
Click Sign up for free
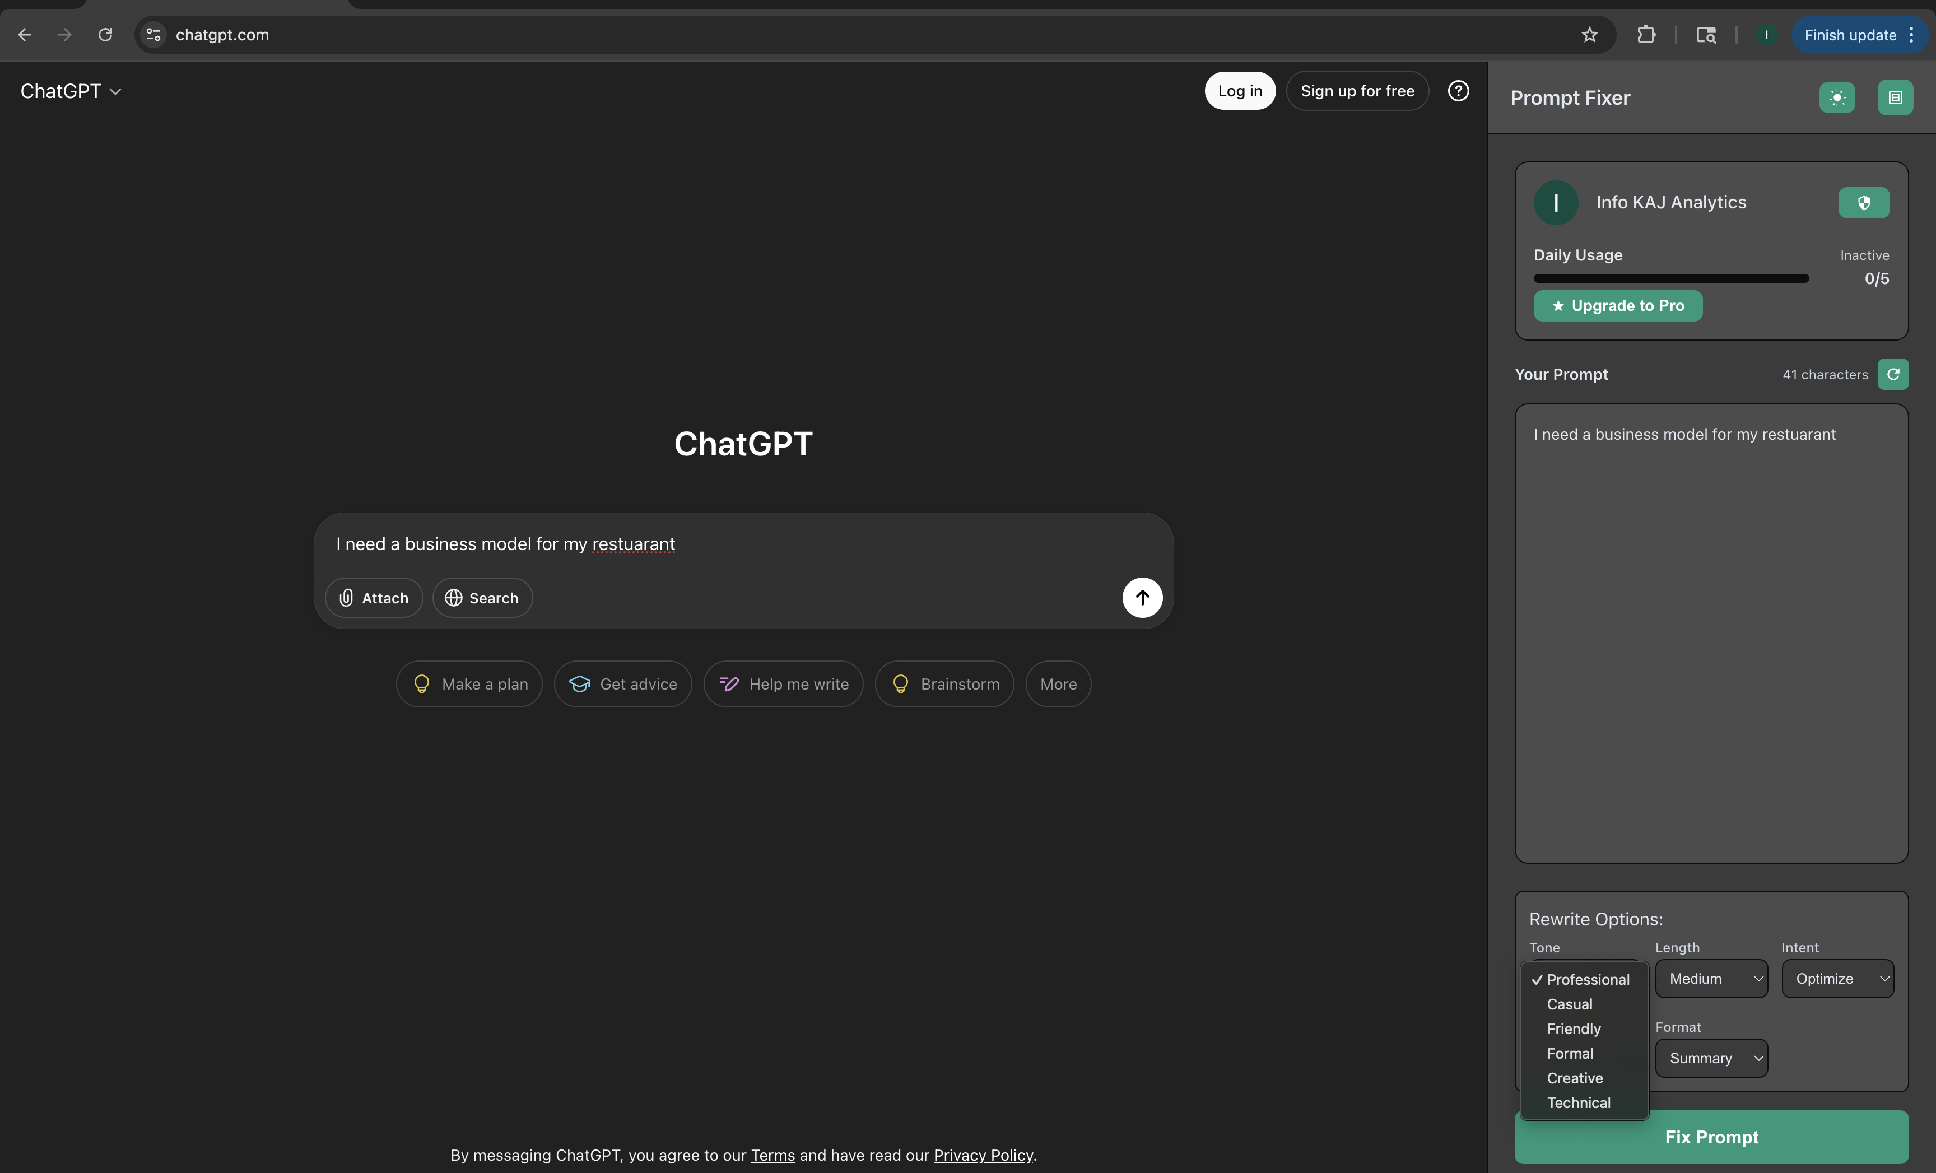click(x=1357, y=91)
